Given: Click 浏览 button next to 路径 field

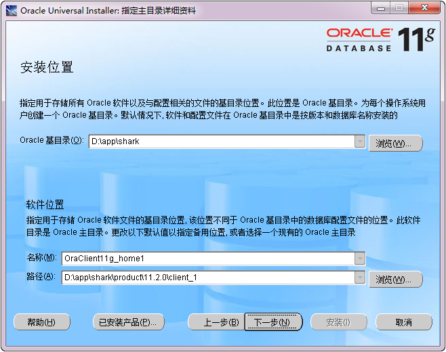Looking at the screenshot, I should (x=396, y=280).
